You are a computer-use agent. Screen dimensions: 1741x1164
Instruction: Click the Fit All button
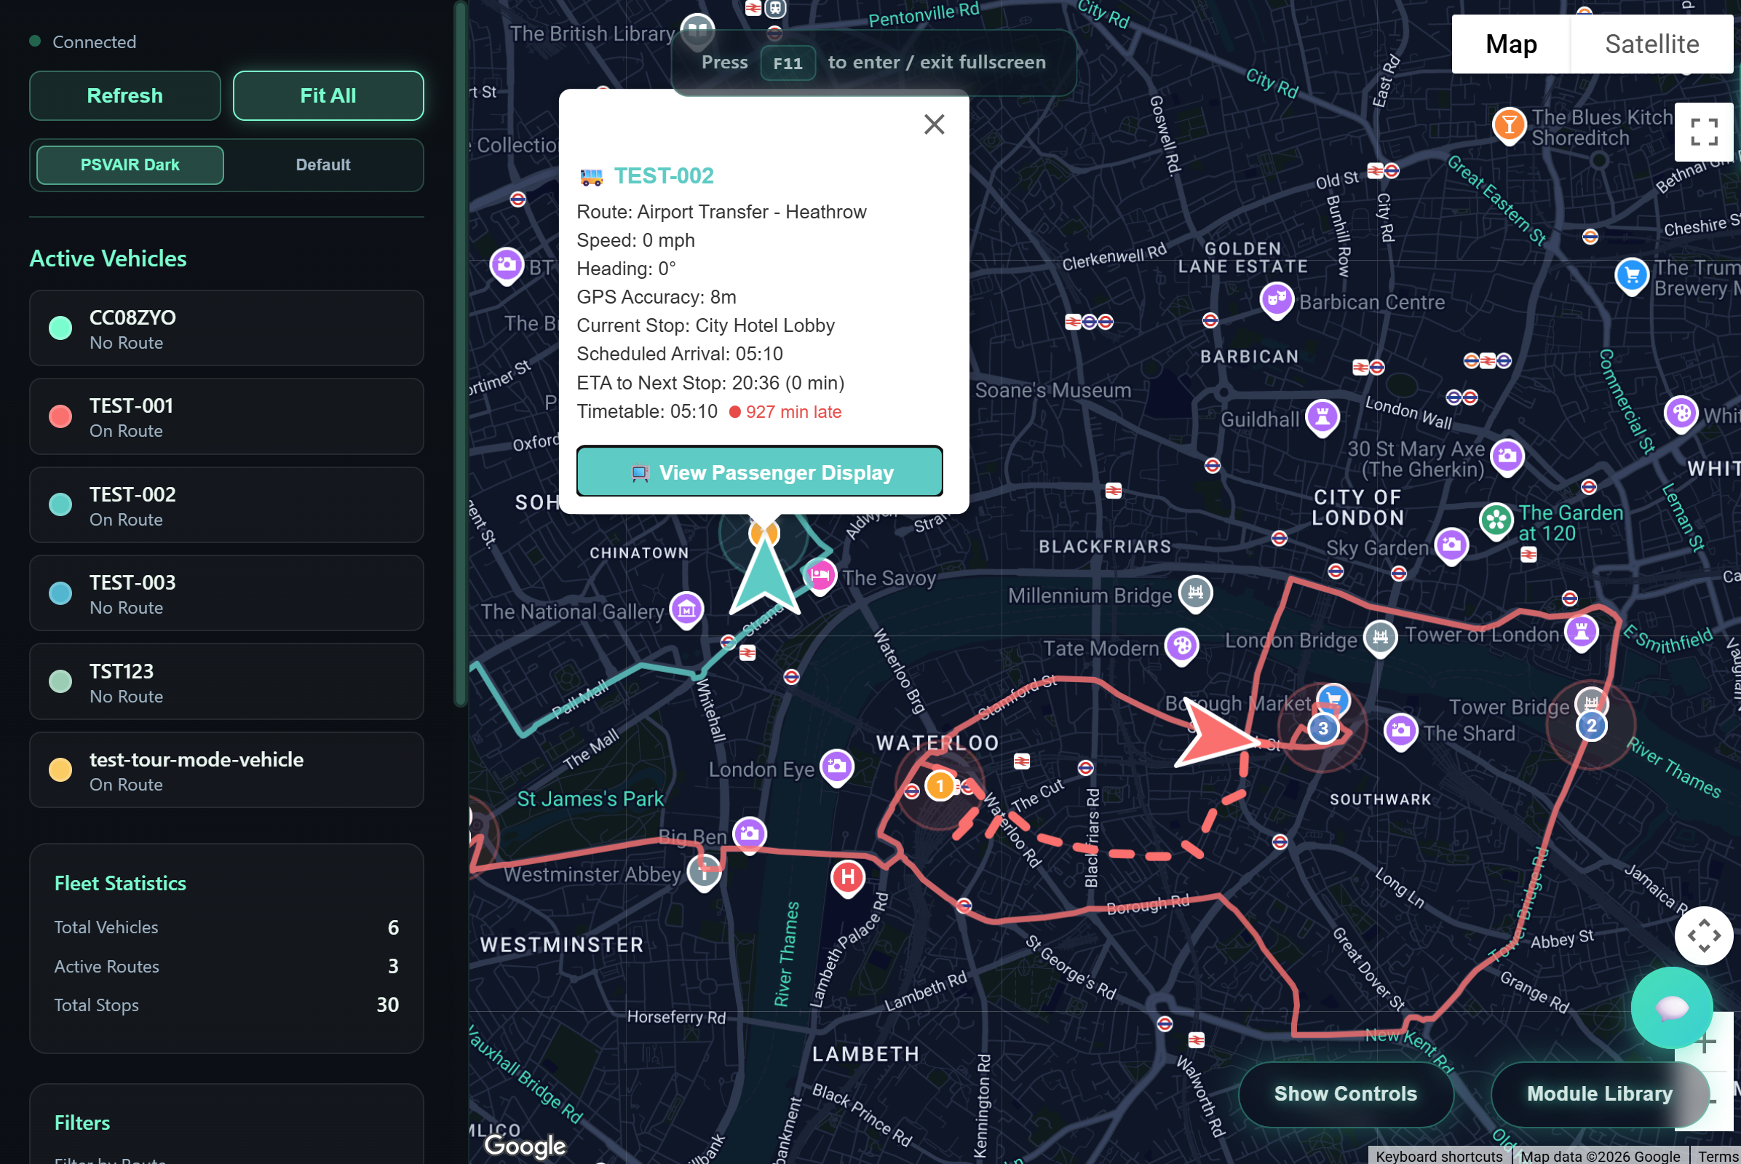[328, 96]
